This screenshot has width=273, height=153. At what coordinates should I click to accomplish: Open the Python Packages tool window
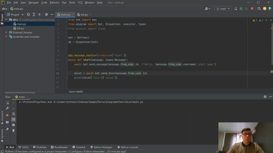(x=101, y=147)
